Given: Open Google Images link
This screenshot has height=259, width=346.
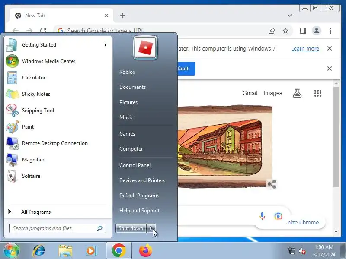Looking at the screenshot, I should pyautogui.click(x=273, y=93).
